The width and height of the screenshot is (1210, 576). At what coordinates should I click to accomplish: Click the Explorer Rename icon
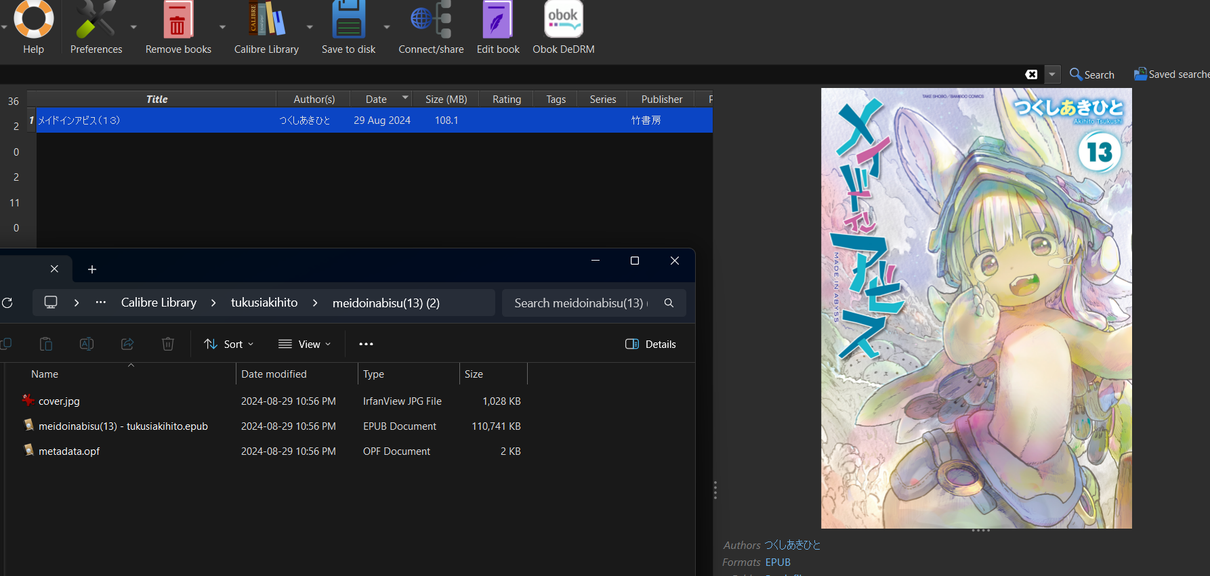tap(87, 344)
